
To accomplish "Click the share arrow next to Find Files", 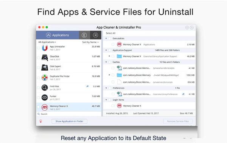I will [x=87, y=86].
